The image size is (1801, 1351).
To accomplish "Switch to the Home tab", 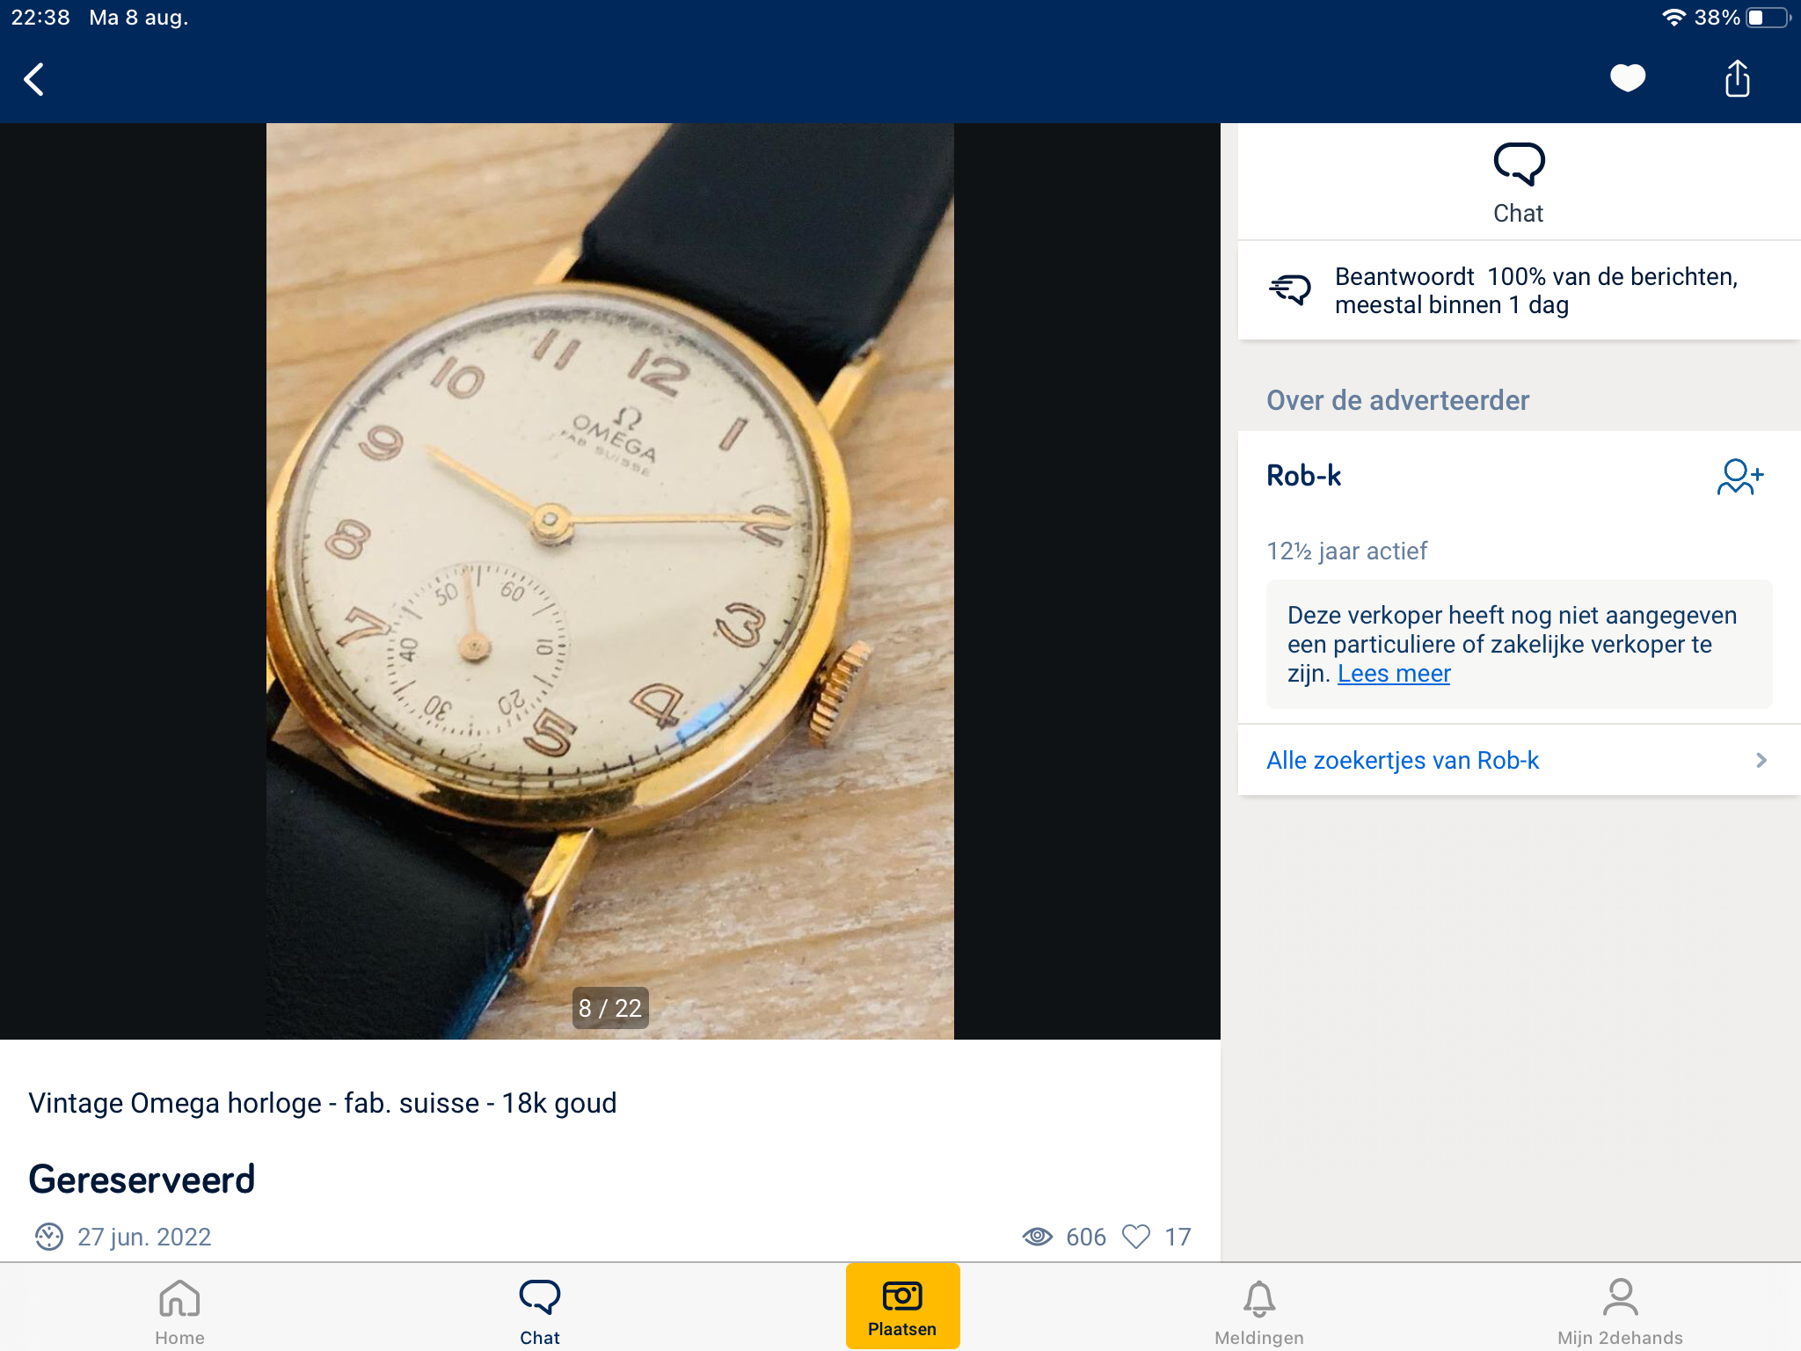I will click(179, 1311).
